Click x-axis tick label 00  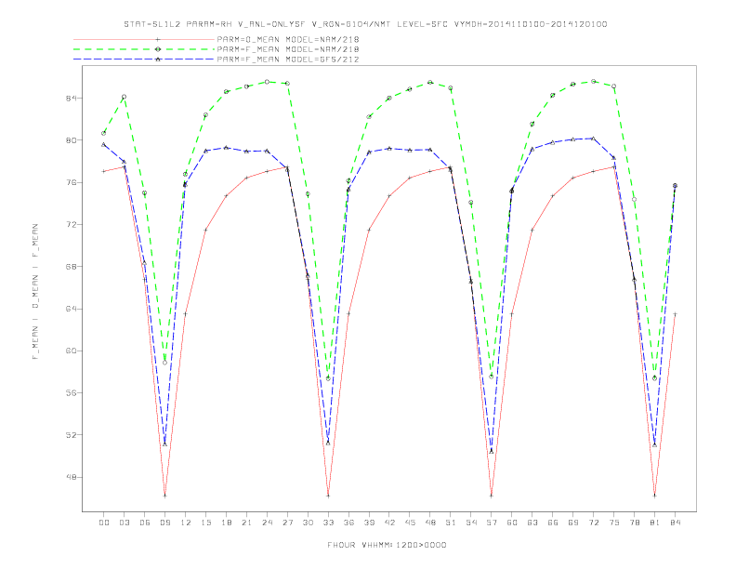click(104, 523)
